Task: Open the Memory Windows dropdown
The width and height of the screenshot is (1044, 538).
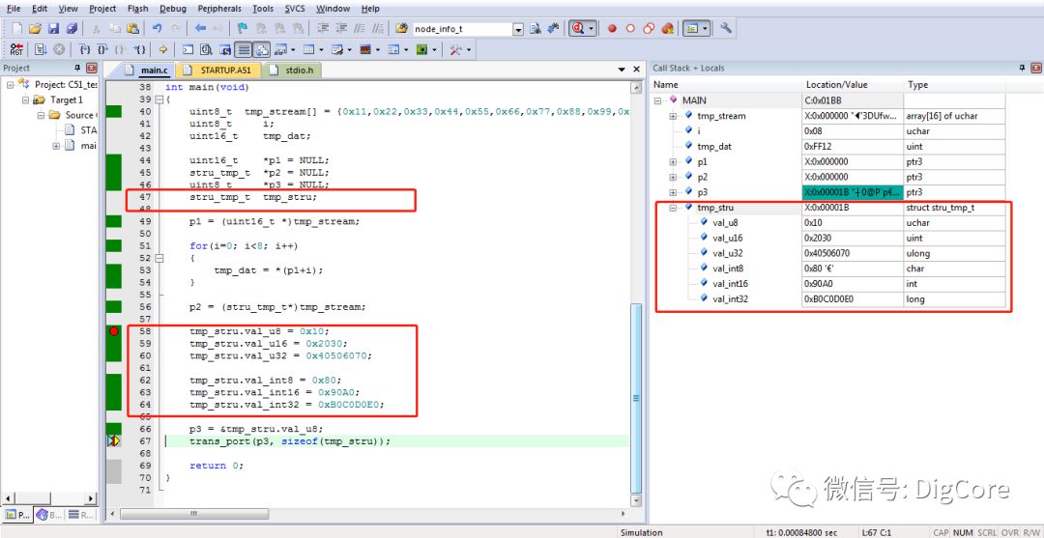Action: (321, 50)
